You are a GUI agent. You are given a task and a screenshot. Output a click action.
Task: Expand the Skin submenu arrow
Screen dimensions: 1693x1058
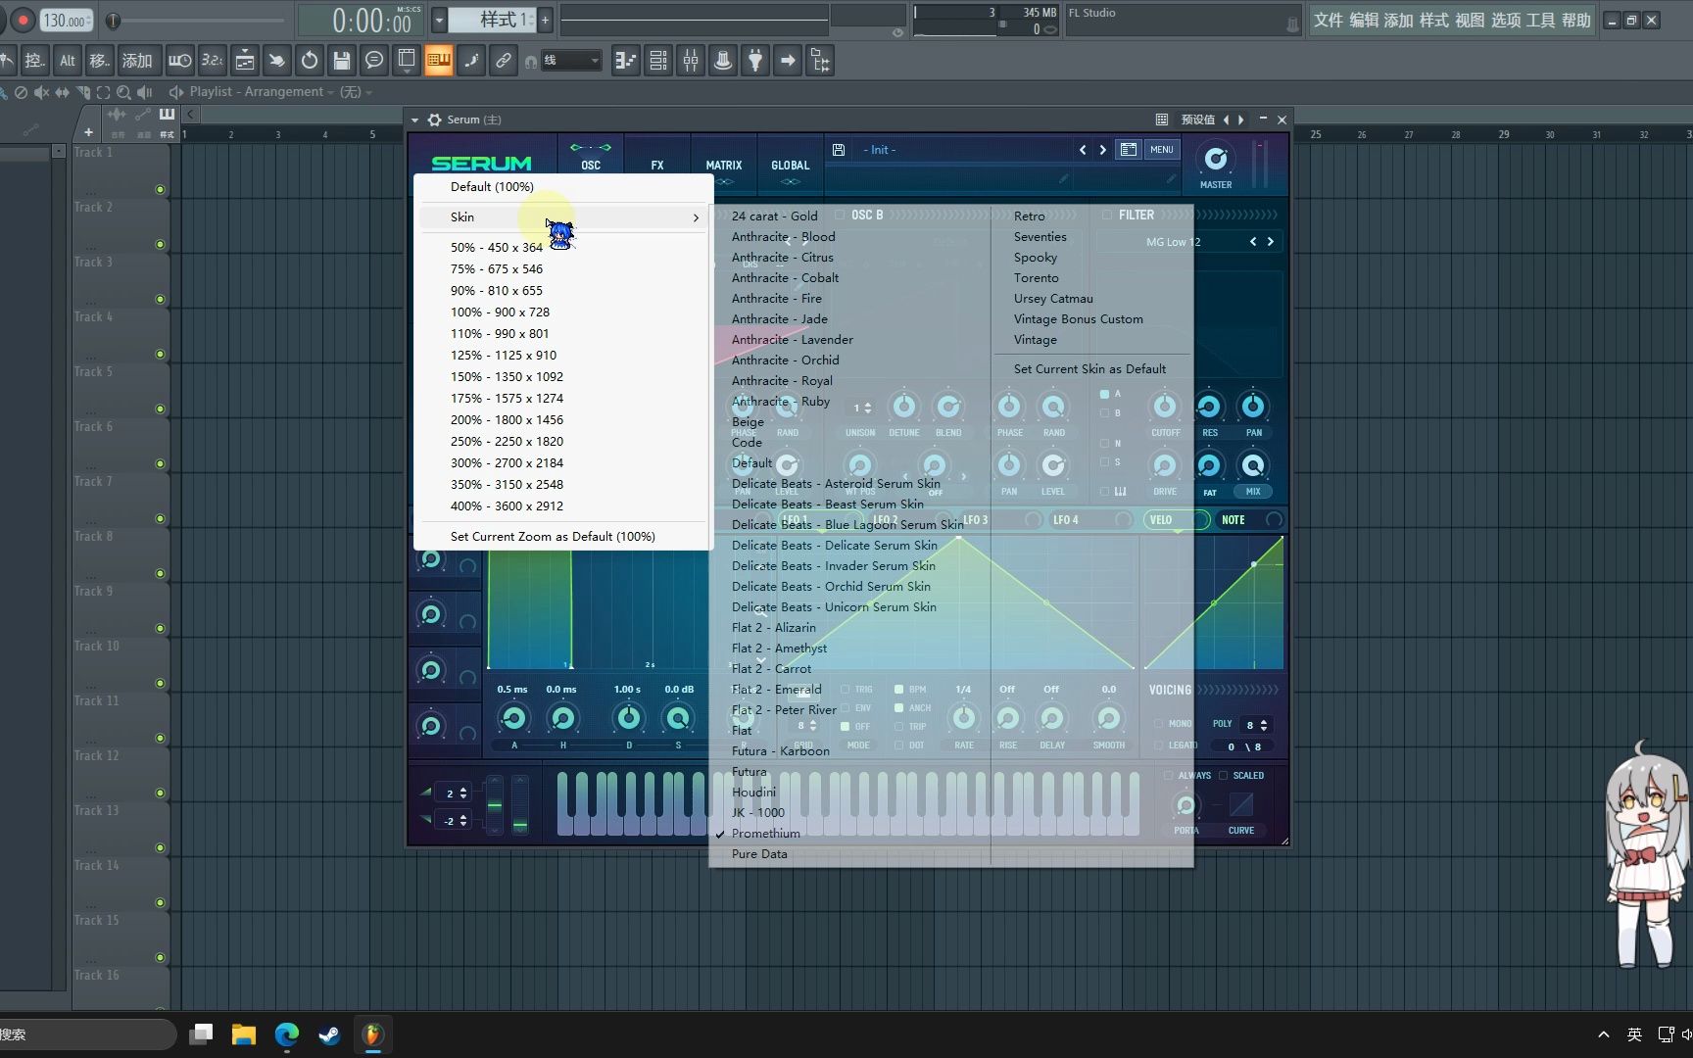click(x=696, y=217)
